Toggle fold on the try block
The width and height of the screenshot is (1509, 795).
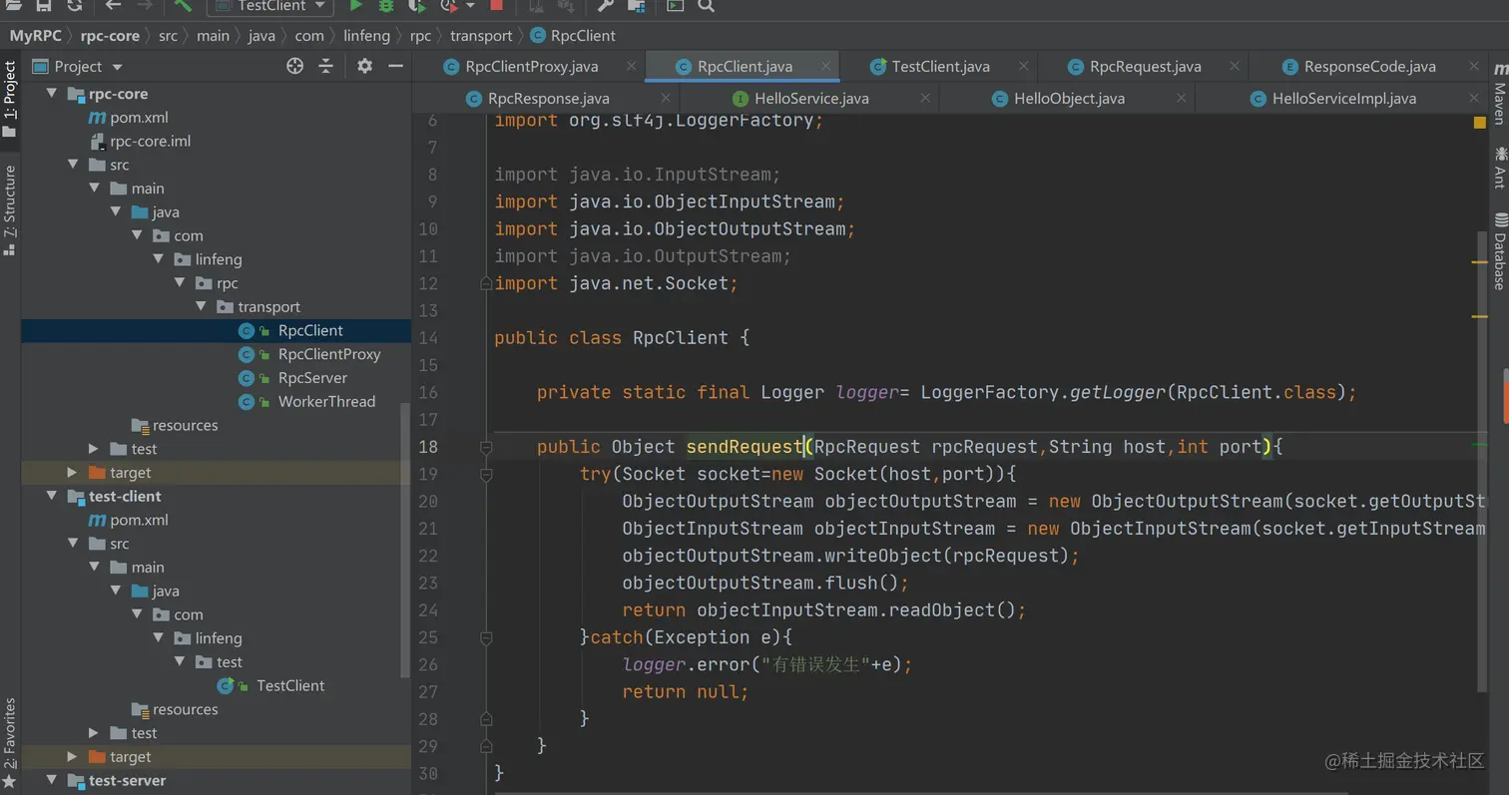(x=486, y=475)
